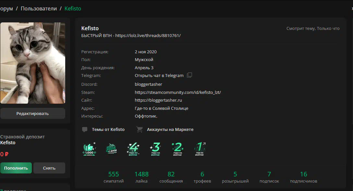Screen dimensions: 353x191
Task: Open the Пользователи breadcrumb link
Action: point(39,8)
